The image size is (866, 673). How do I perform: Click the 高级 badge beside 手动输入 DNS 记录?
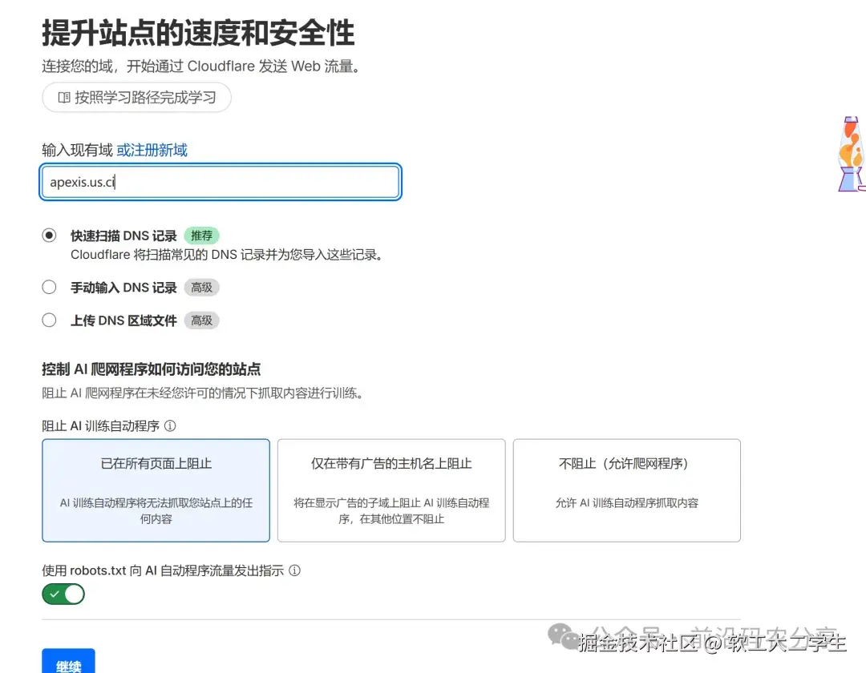pyautogui.click(x=201, y=287)
